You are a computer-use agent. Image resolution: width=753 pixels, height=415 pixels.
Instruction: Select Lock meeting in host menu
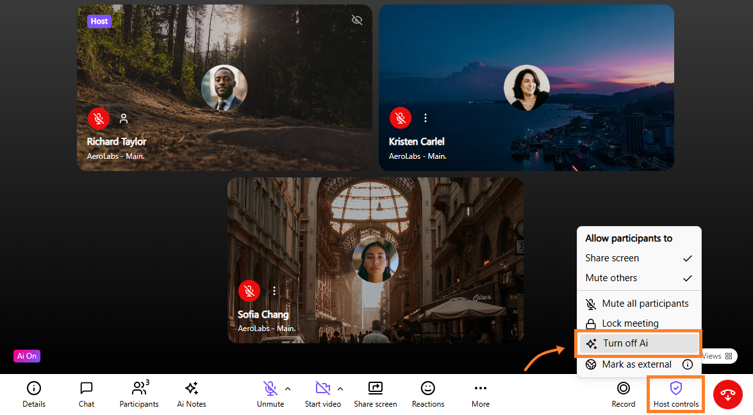[639, 323]
